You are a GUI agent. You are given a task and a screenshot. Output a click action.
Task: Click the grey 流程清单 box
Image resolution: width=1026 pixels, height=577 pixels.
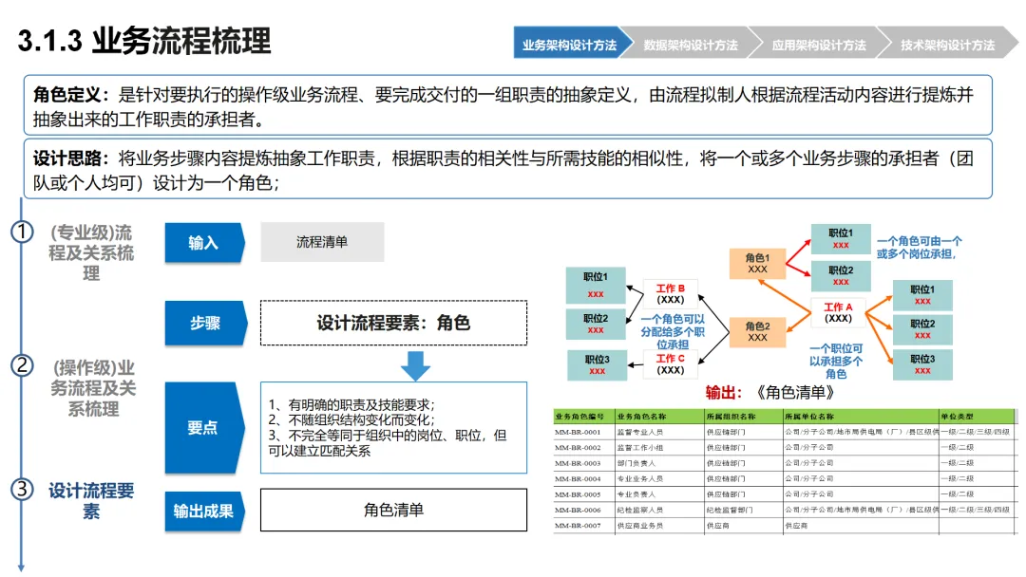[x=322, y=242]
